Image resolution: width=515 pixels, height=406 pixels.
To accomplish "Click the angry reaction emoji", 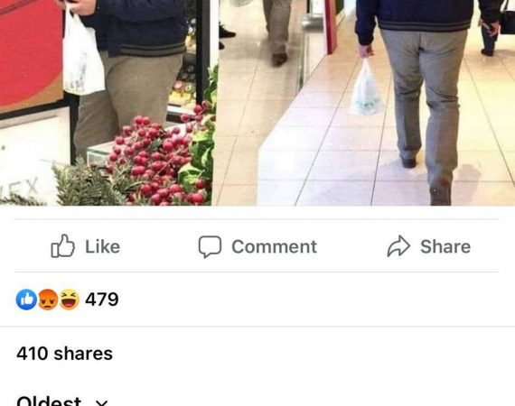I will pos(48,300).
